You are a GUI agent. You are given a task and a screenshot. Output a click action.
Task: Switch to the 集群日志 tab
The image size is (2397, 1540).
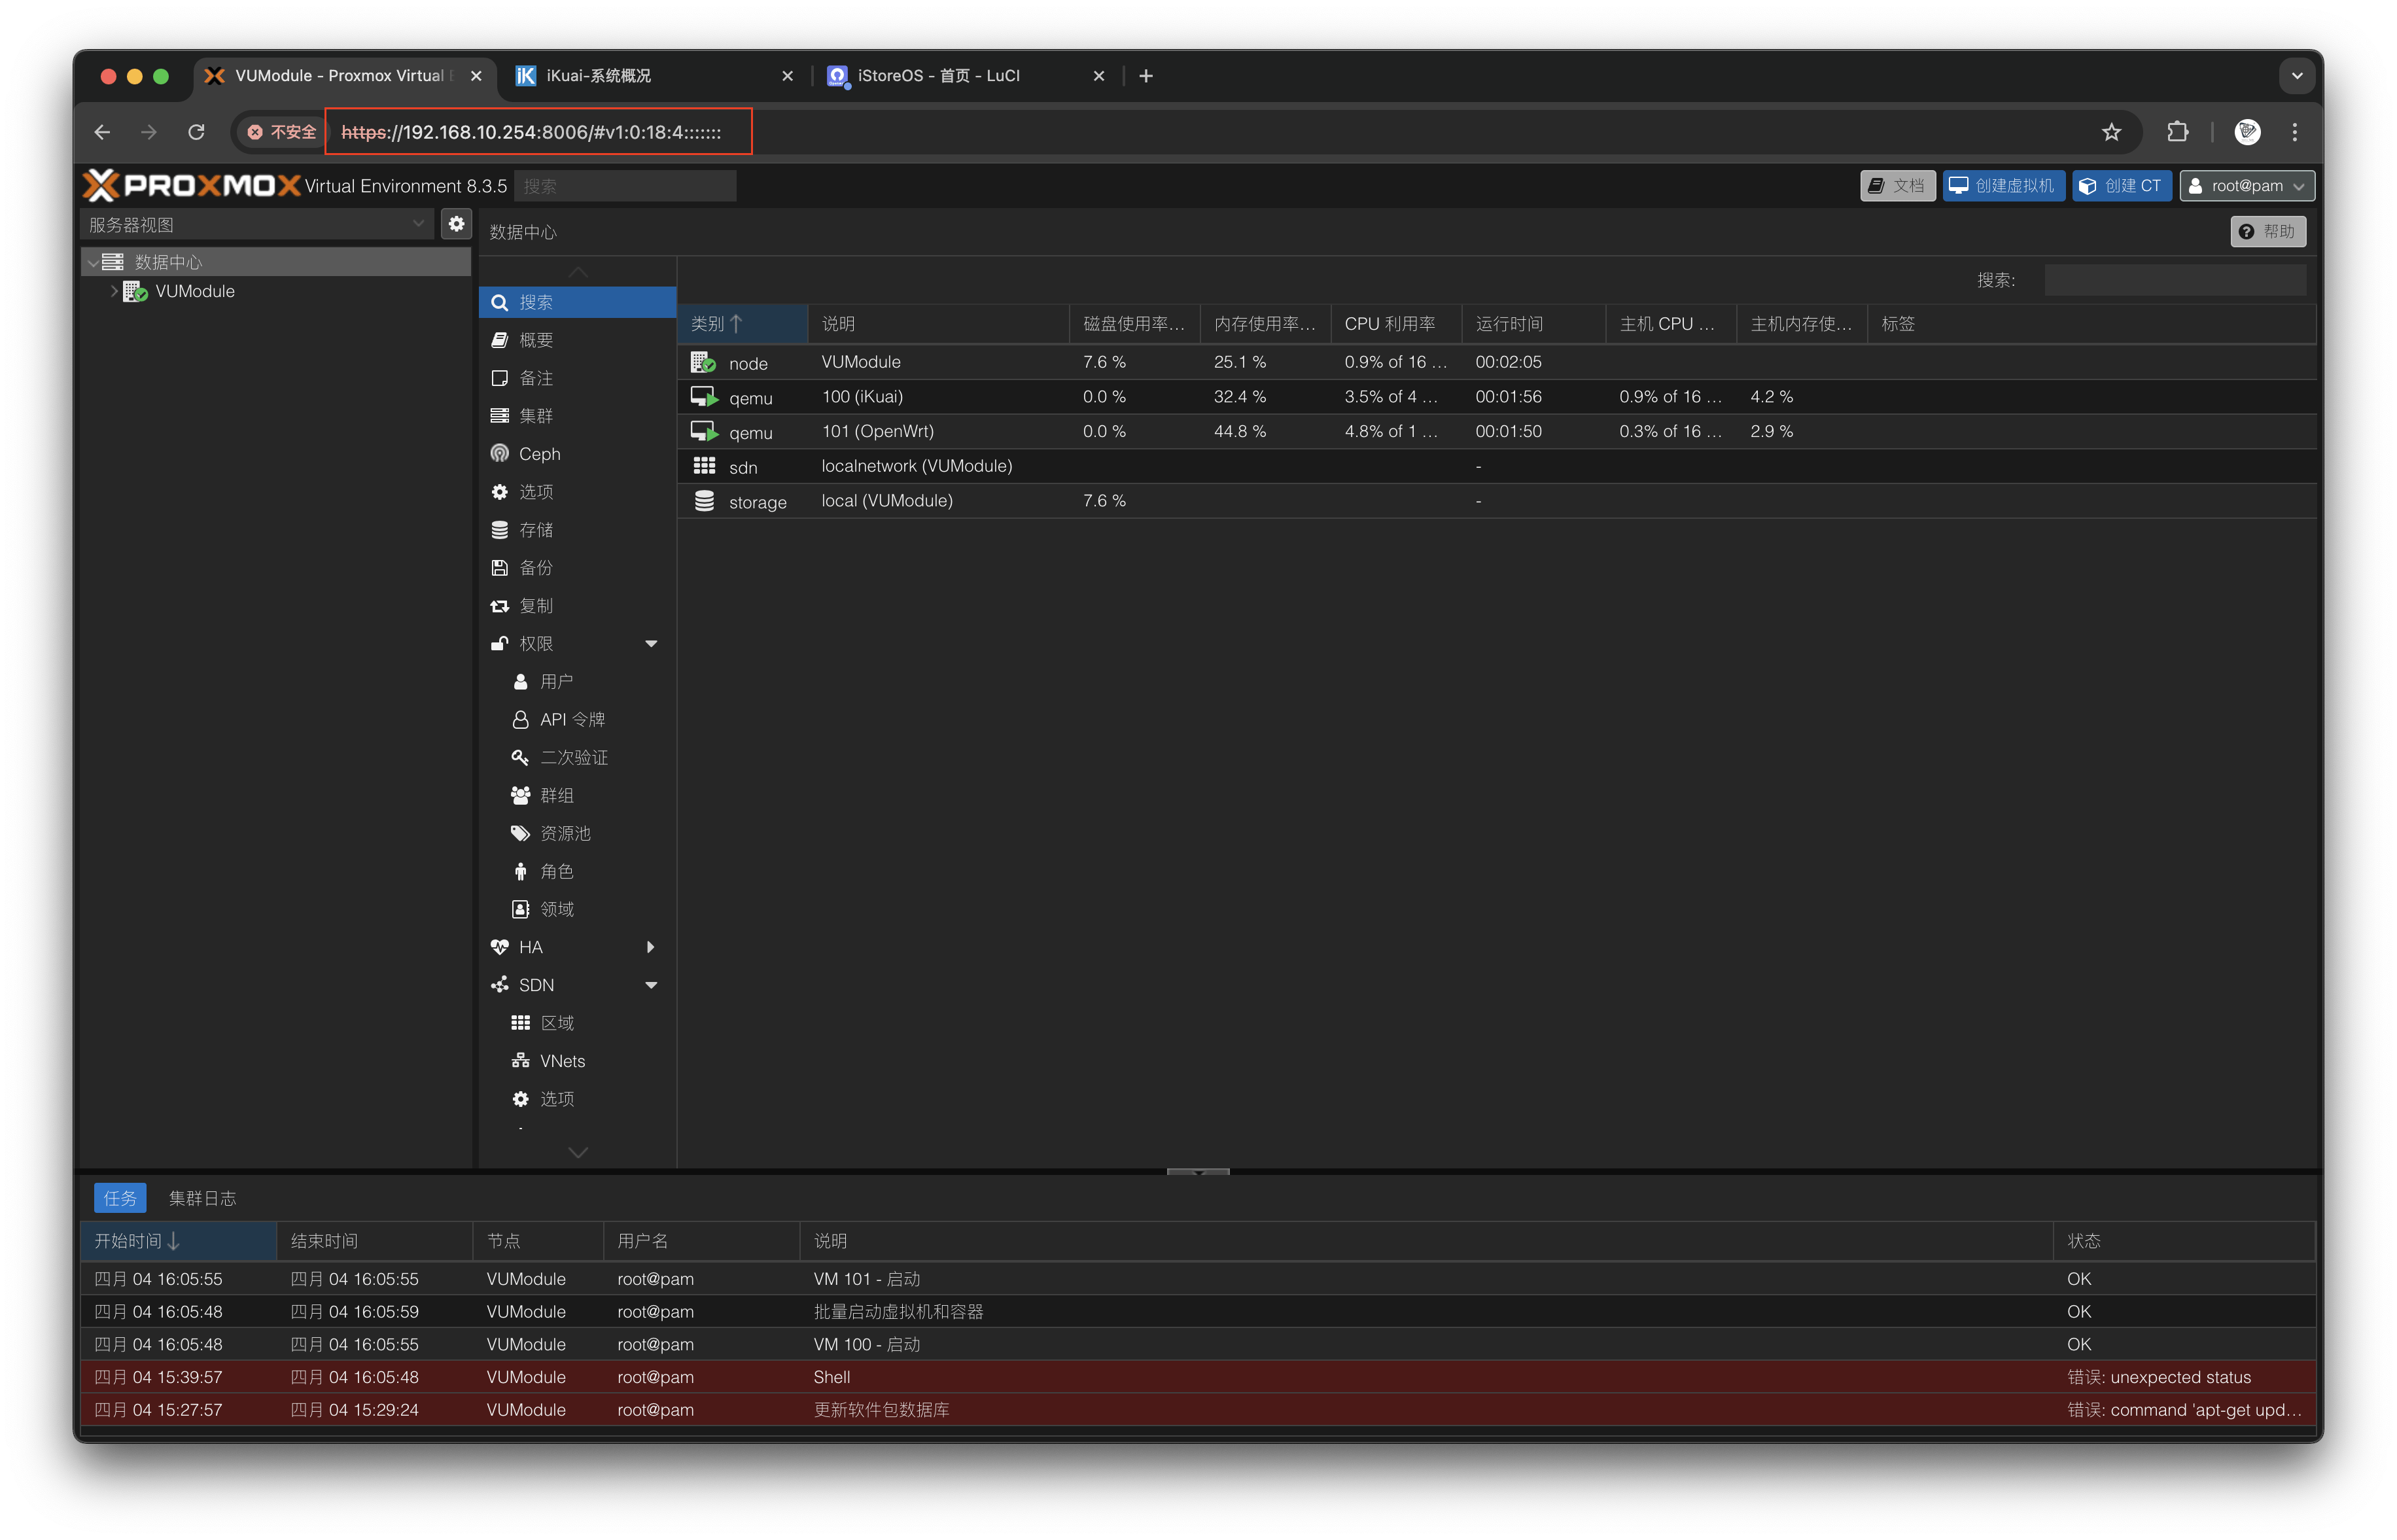click(202, 1198)
